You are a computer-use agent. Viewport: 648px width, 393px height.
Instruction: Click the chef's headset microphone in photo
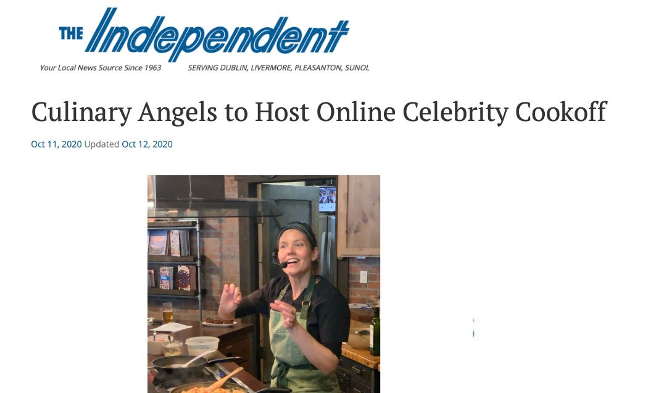coord(280,261)
